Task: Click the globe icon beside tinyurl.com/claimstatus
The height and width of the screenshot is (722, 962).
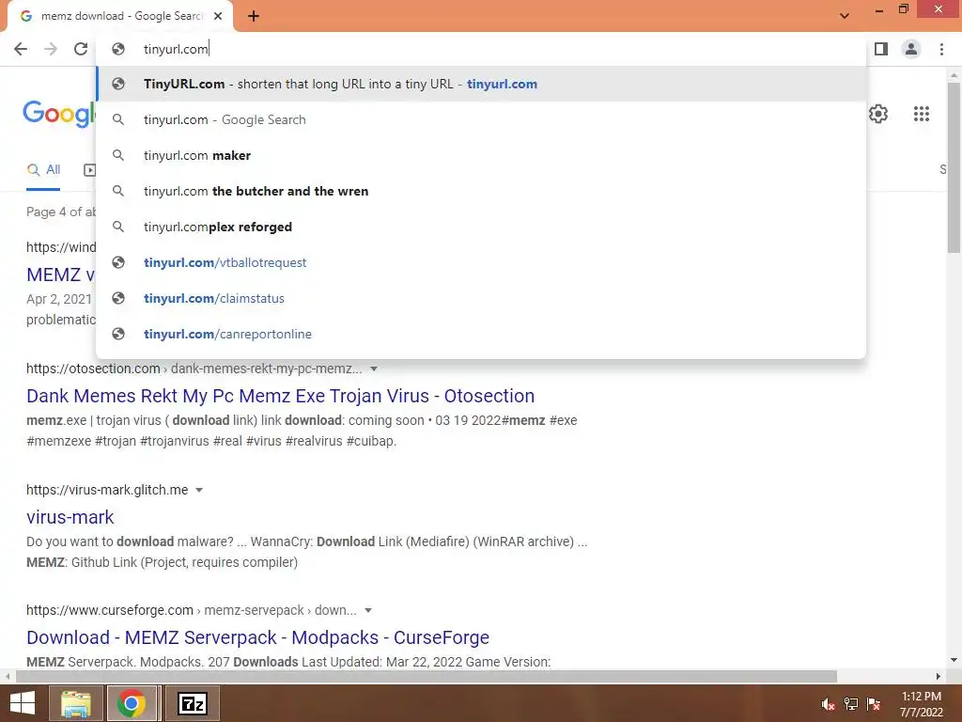Action: click(x=118, y=298)
